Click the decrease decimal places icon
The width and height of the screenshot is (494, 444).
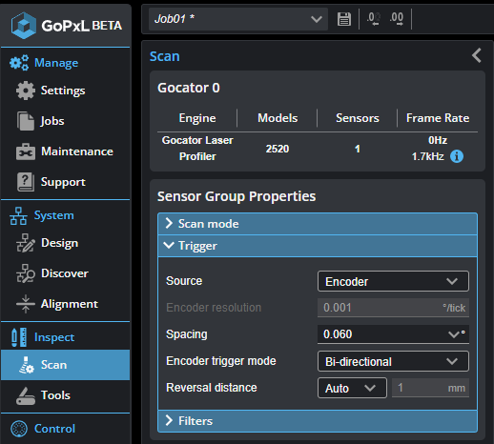374,19
